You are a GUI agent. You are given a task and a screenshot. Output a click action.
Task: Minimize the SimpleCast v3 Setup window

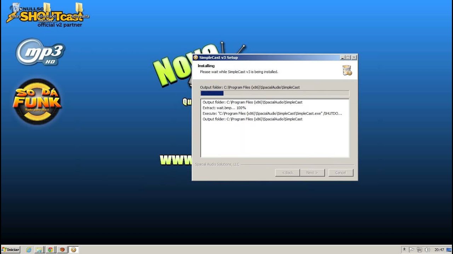342,57
